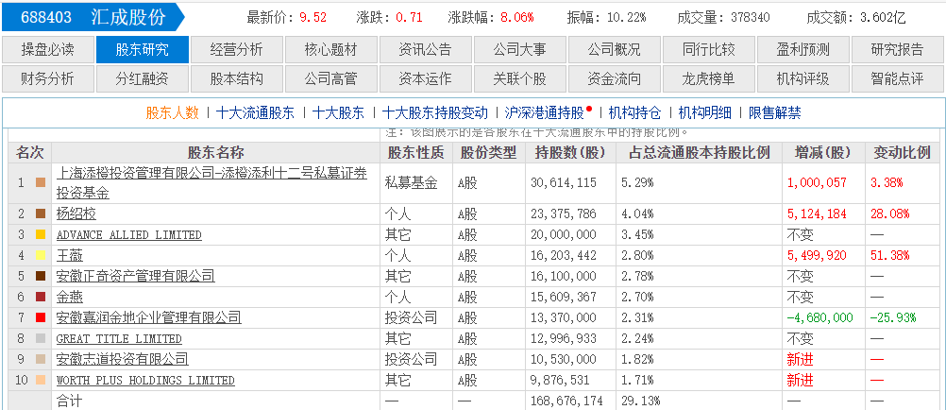
Task: Open the 公司概况 tab
Action: 615,49
